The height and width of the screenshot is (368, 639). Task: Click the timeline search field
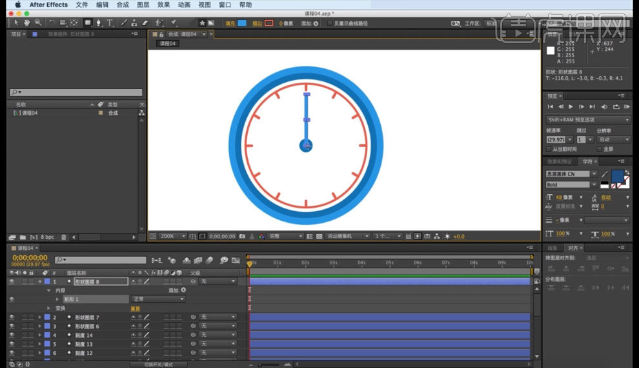(x=100, y=260)
